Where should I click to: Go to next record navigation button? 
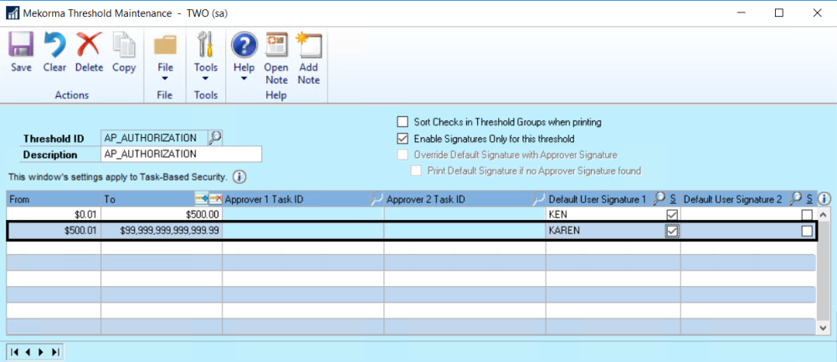coord(42,353)
